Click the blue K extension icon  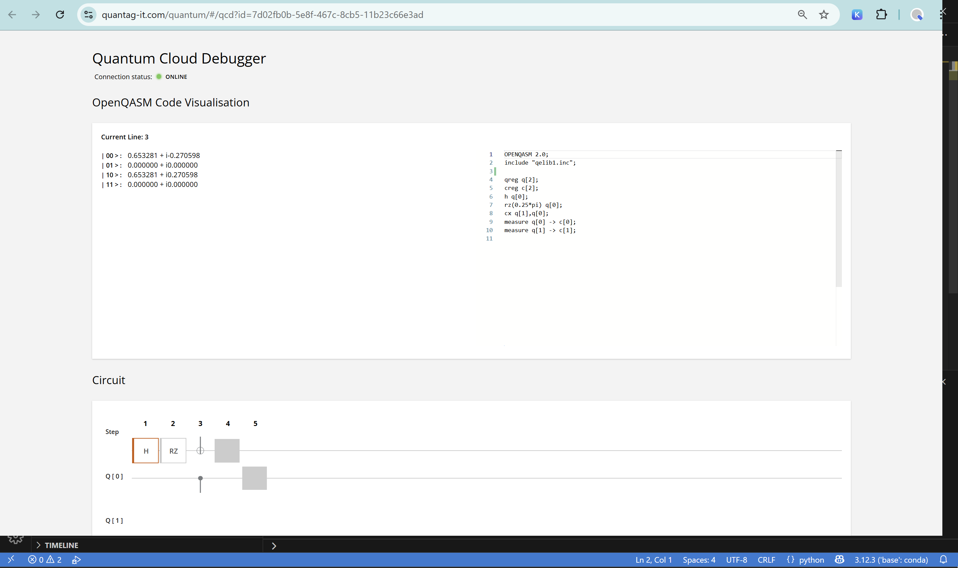pos(857,15)
